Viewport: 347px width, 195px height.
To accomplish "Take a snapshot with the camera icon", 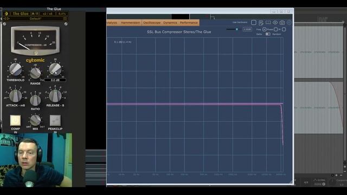I will click(282, 23).
